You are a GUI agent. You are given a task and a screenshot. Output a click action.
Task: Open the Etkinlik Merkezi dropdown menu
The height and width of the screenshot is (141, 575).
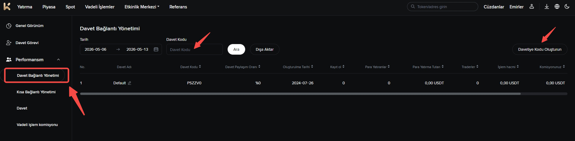(x=142, y=7)
